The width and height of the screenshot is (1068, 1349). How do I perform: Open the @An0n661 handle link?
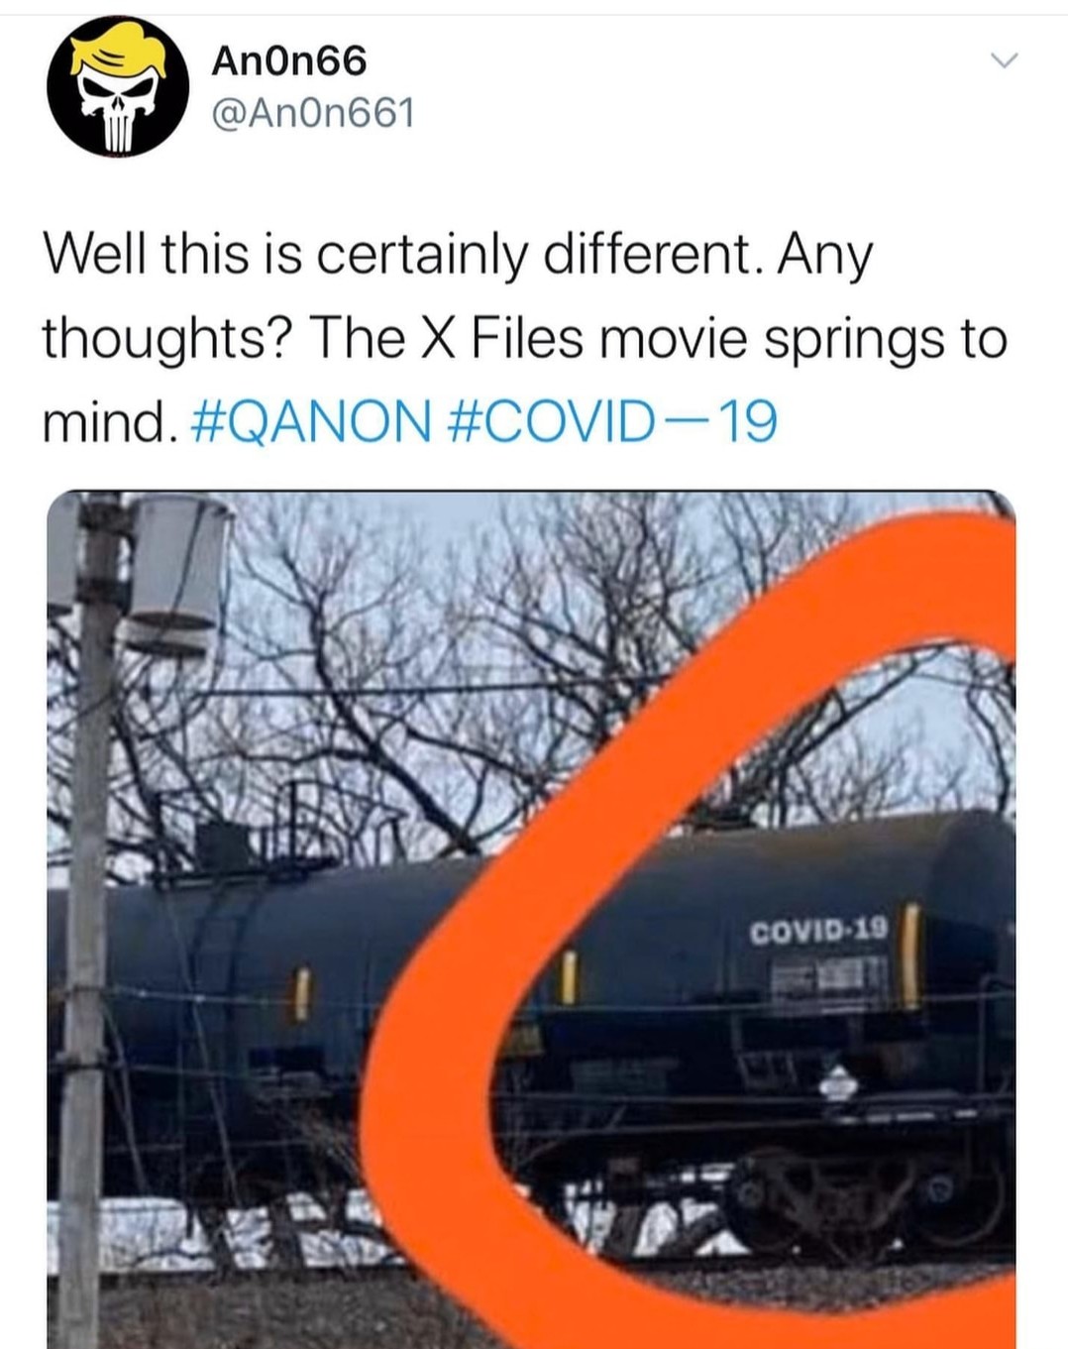coord(312,113)
